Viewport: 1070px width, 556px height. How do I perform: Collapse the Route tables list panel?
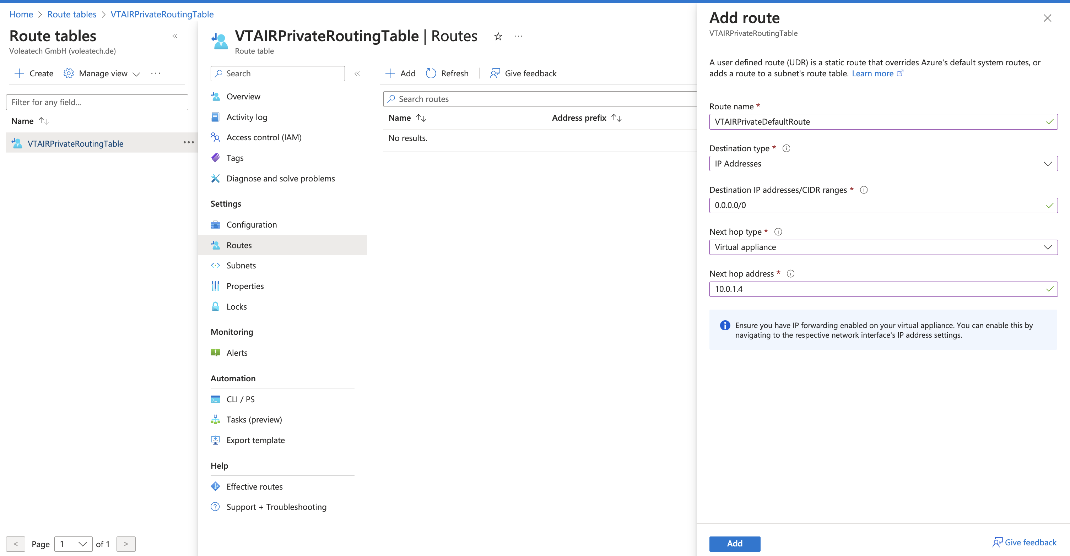click(175, 36)
